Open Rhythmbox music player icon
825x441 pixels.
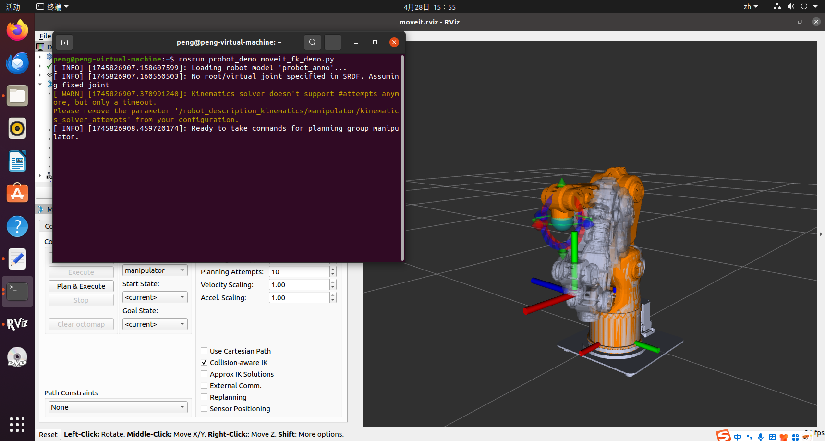click(17, 128)
